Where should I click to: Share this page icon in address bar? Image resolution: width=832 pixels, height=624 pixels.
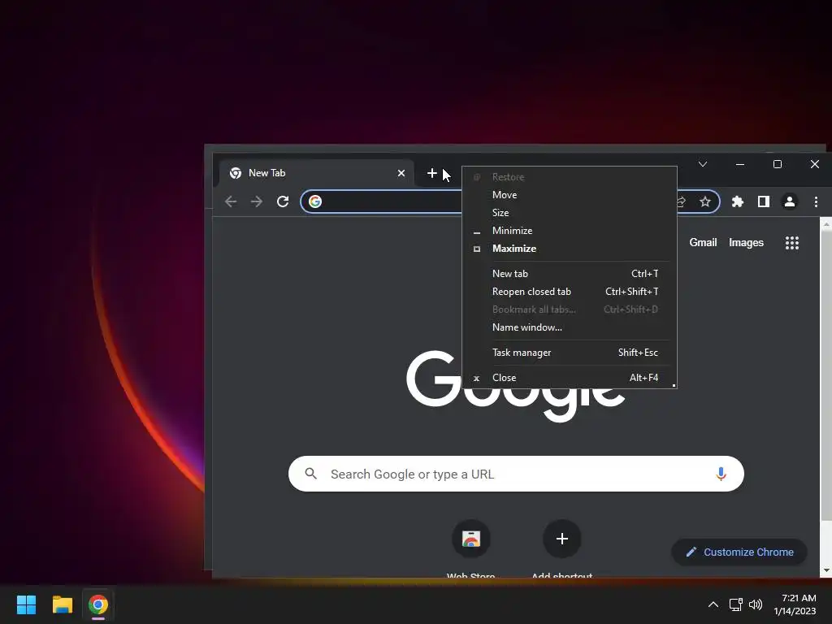point(682,201)
